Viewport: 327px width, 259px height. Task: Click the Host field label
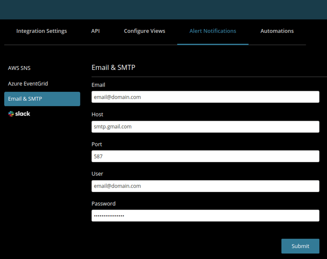click(97, 115)
